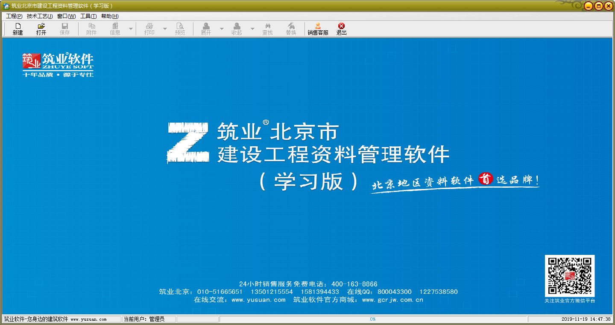This screenshot has height=325, width=615.
Task: Open the dropdown arrow beside 收起
Action: pos(252,29)
